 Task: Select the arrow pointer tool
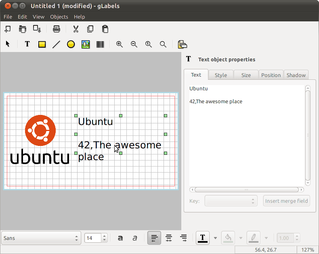[8, 44]
